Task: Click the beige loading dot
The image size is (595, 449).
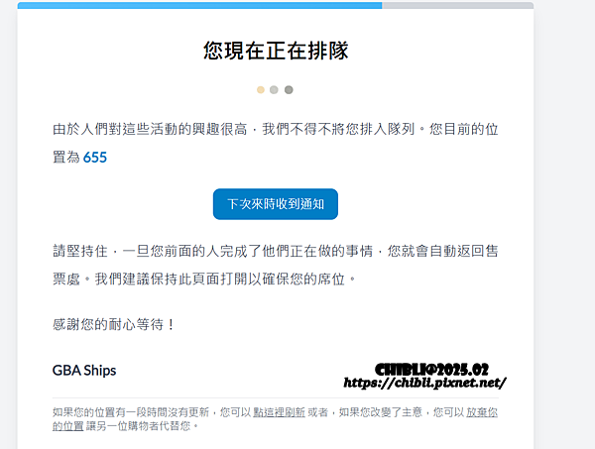Action: tap(260, 90)
